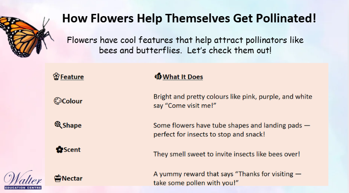Select the black flower icon next to Scent
349x193 pixels.
click(x=60, y=150)
